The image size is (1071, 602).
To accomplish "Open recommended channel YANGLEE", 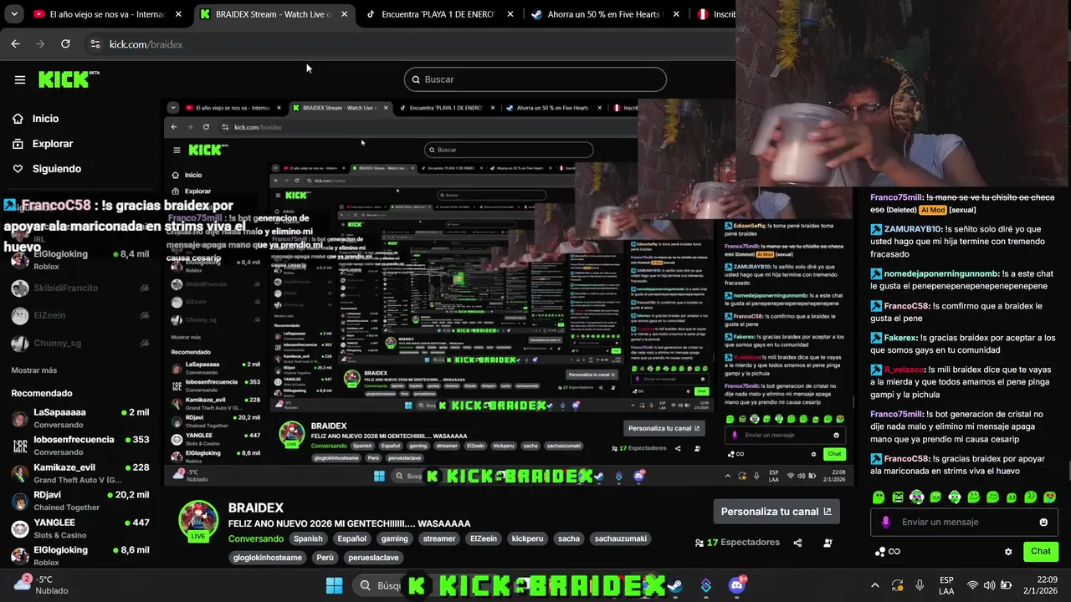I will pyautogui.click(x=79, y=528).
